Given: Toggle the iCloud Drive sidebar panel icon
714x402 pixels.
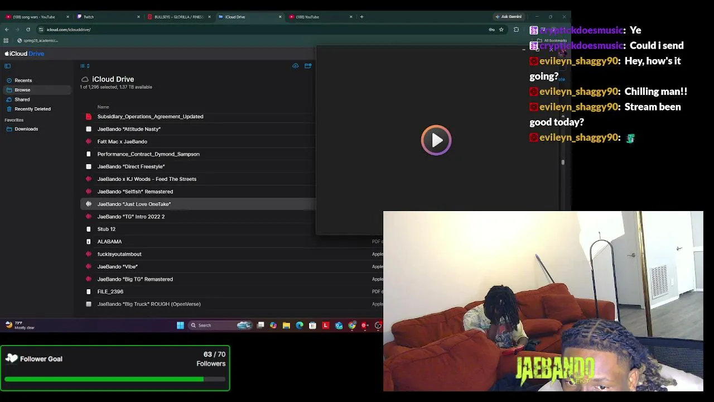Looking at the screenshot, I should click(8, 66).
